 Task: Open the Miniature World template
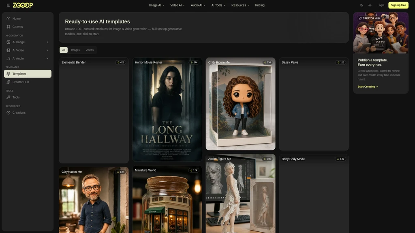[167, 199]
